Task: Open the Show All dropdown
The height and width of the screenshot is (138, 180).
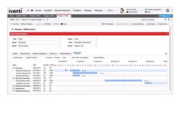Action: pyautogui.click(x=18, y=20)
